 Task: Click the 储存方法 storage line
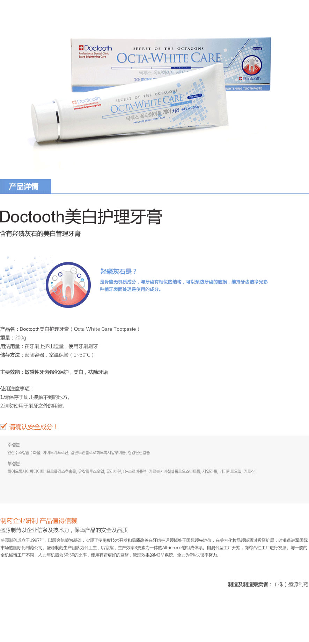tap(47, 355)
